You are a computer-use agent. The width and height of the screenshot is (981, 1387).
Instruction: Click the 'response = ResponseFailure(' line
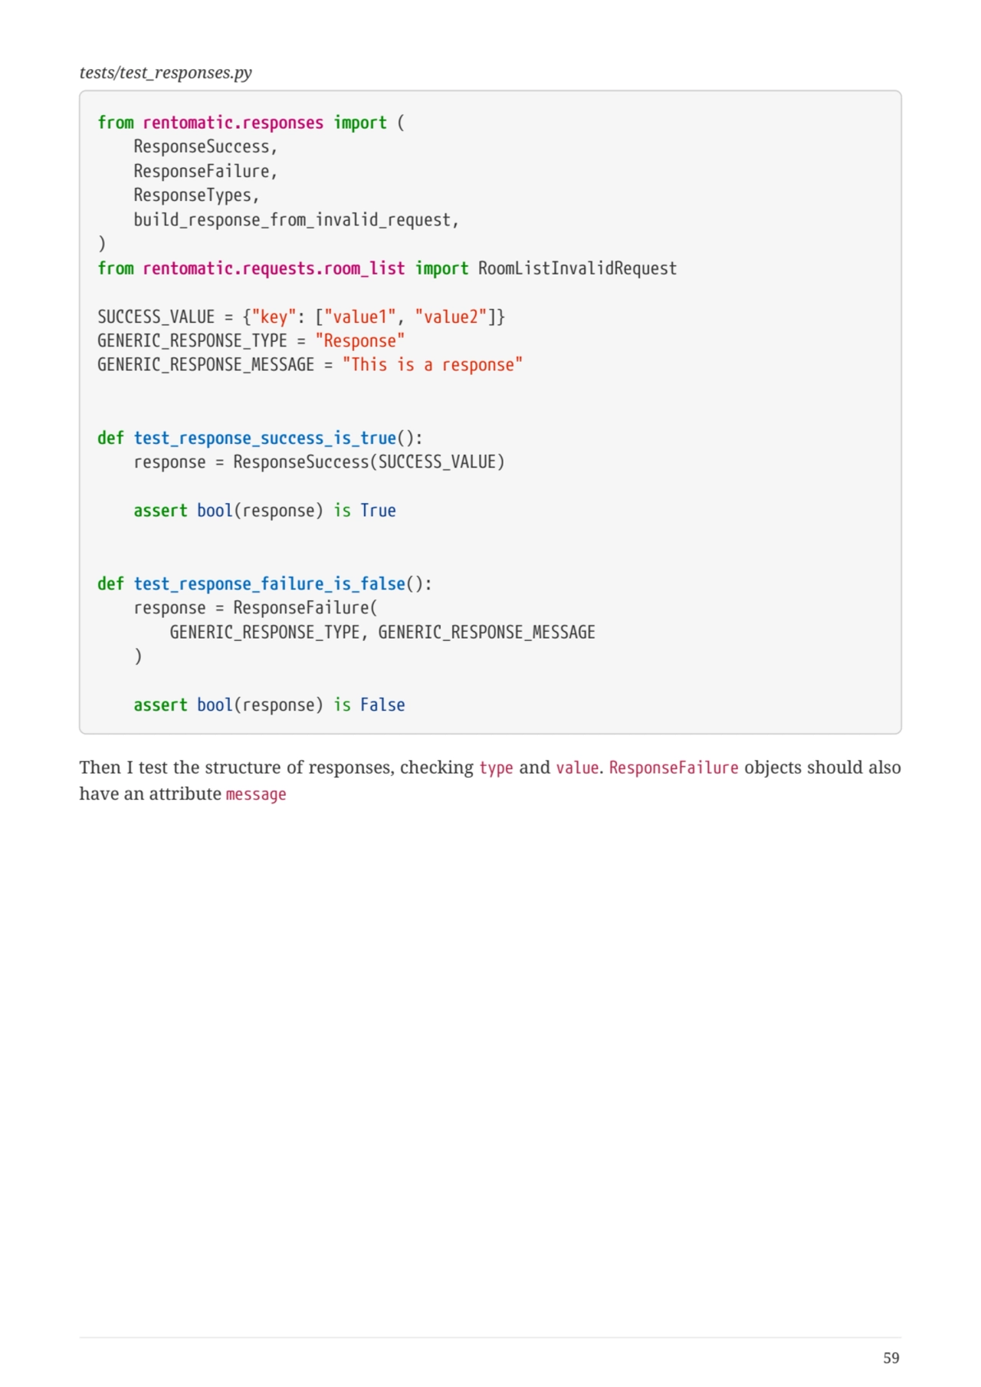pyautogui.click(x=255, y=608)
